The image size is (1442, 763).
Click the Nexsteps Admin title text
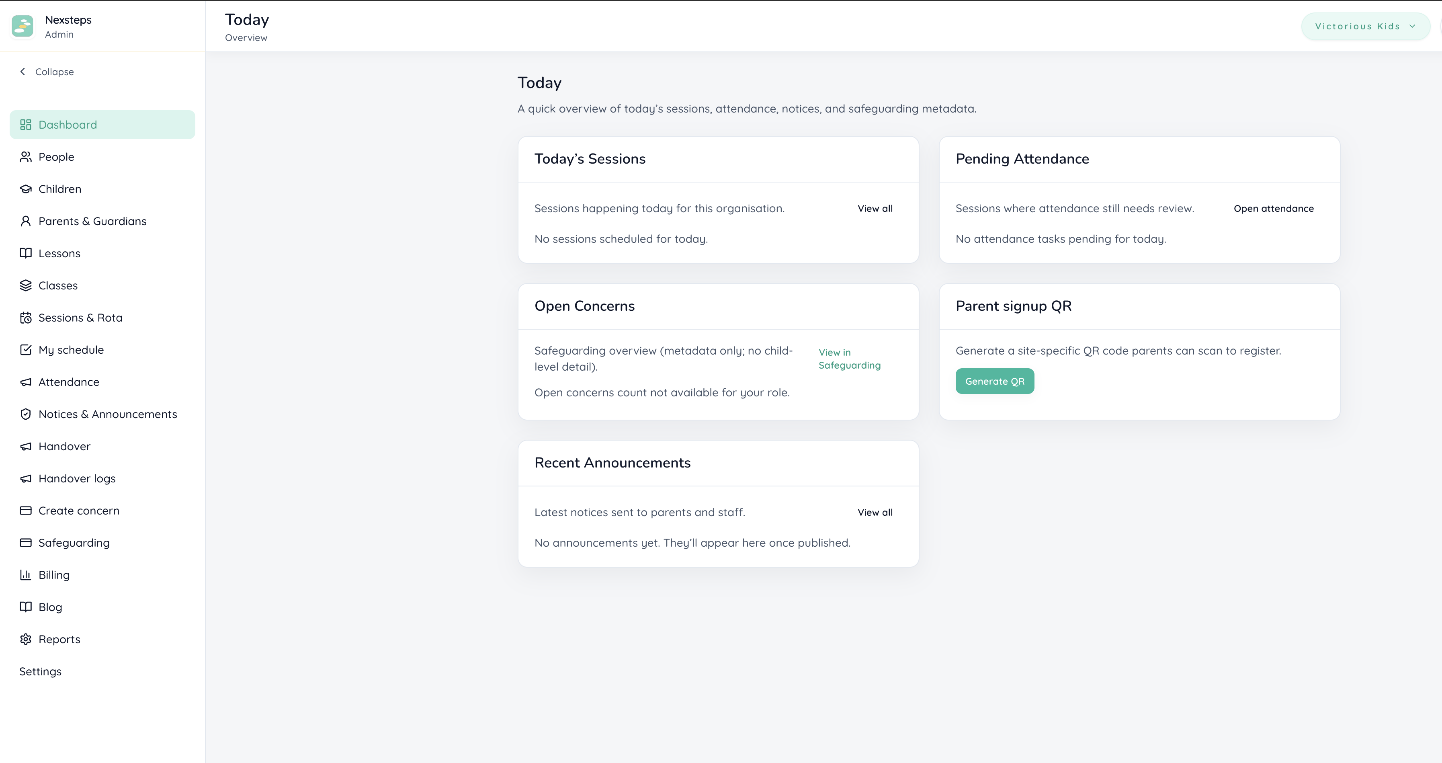pos(68,26)
